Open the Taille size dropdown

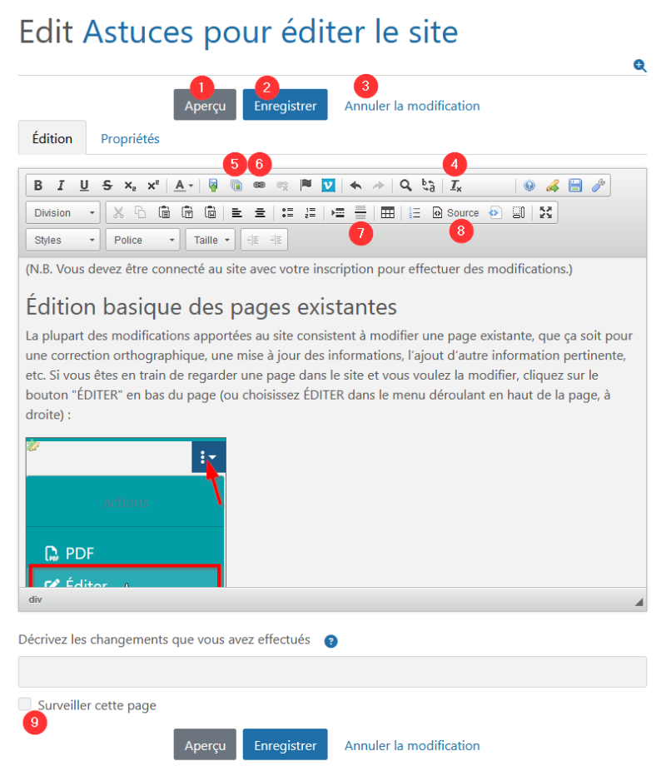click(211, 240)
